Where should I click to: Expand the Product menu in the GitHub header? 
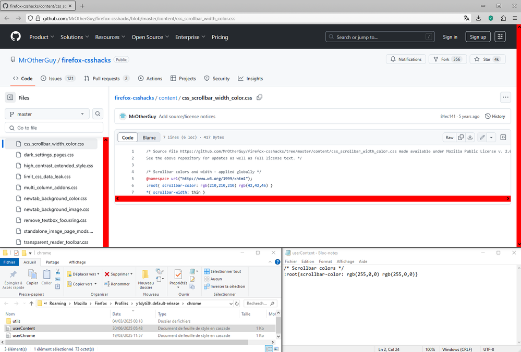point(42,37)
